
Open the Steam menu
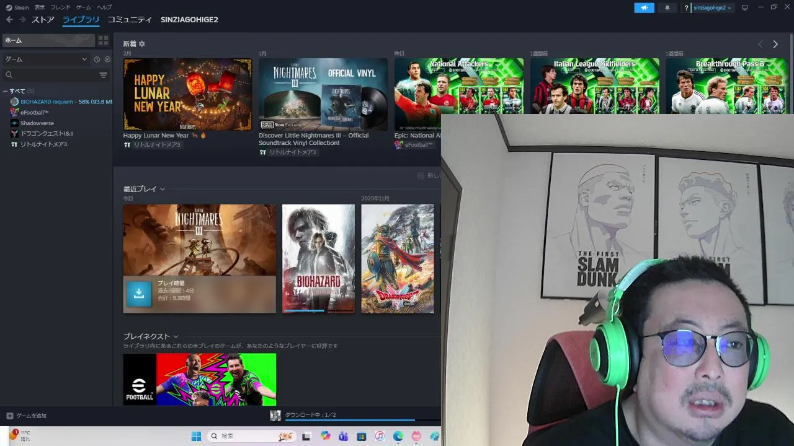pos(17,7)
